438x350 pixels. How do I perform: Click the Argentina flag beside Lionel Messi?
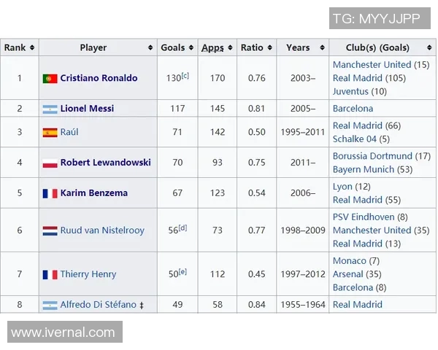[50, 109]
